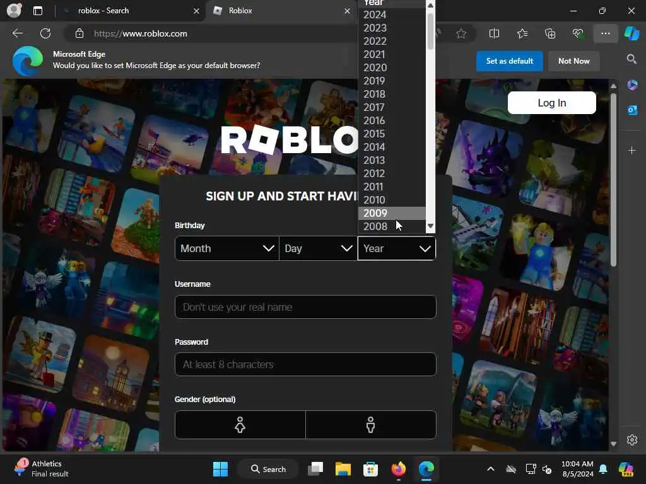
Task: Dismiss prompt with Not Now
Action: click(574, 61)
